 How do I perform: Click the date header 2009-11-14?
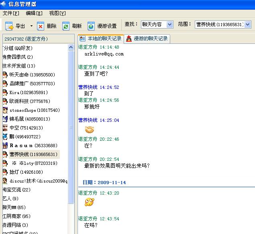click(x=104, y=183)
